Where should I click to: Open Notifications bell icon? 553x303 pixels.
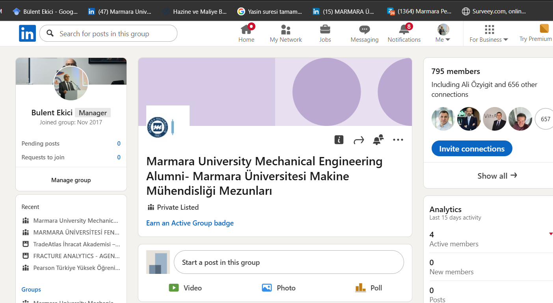404,29
